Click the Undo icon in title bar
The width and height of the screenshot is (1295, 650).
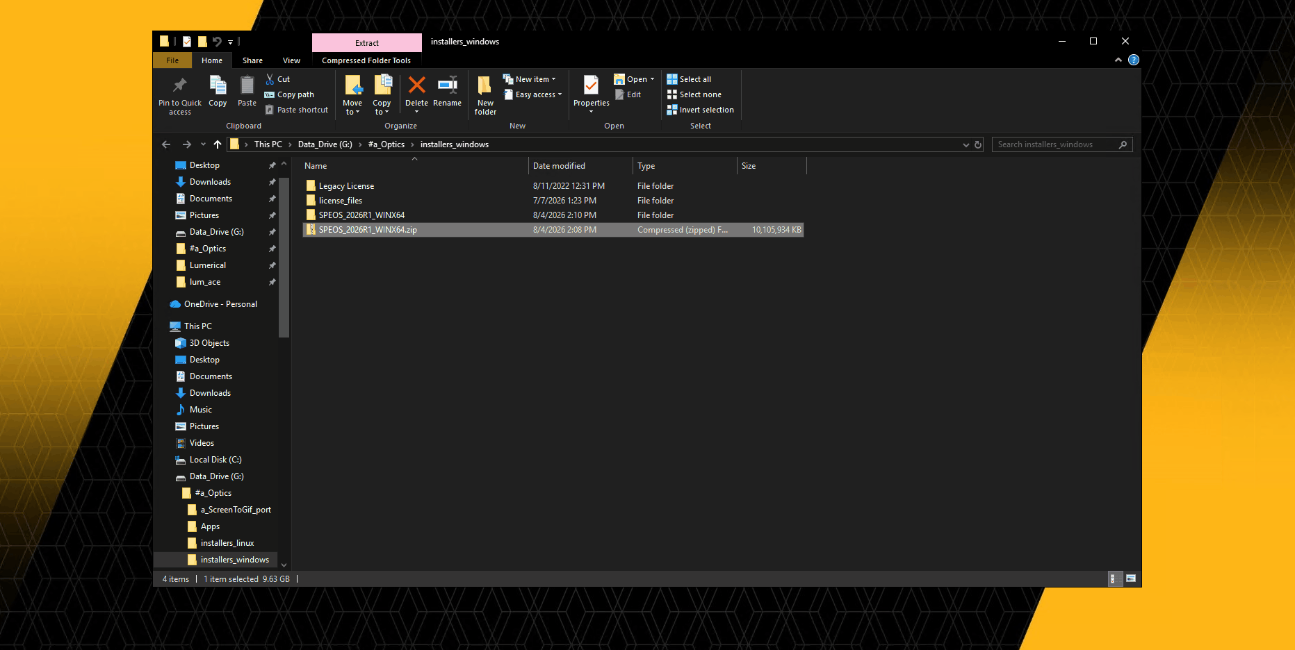pos(217,42)
